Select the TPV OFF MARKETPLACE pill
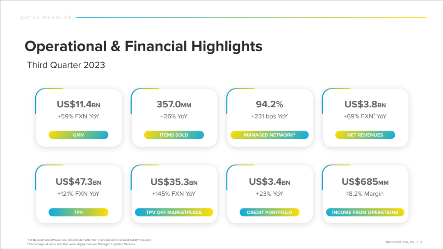The height and width of the screenshot is (249, 443). point(174,212)
